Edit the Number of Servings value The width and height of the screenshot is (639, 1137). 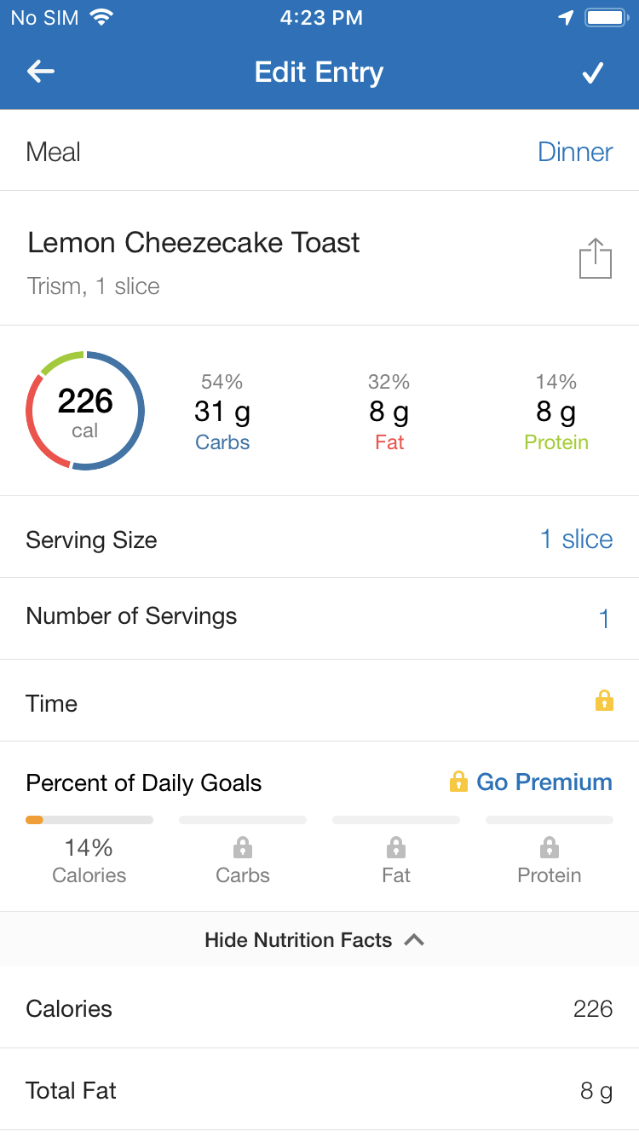(604, 618)
